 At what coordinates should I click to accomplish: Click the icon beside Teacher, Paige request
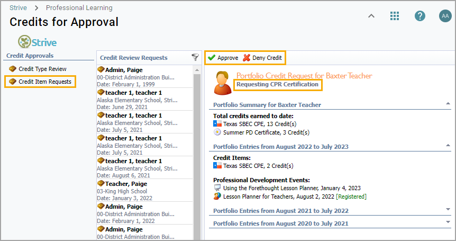101,183
